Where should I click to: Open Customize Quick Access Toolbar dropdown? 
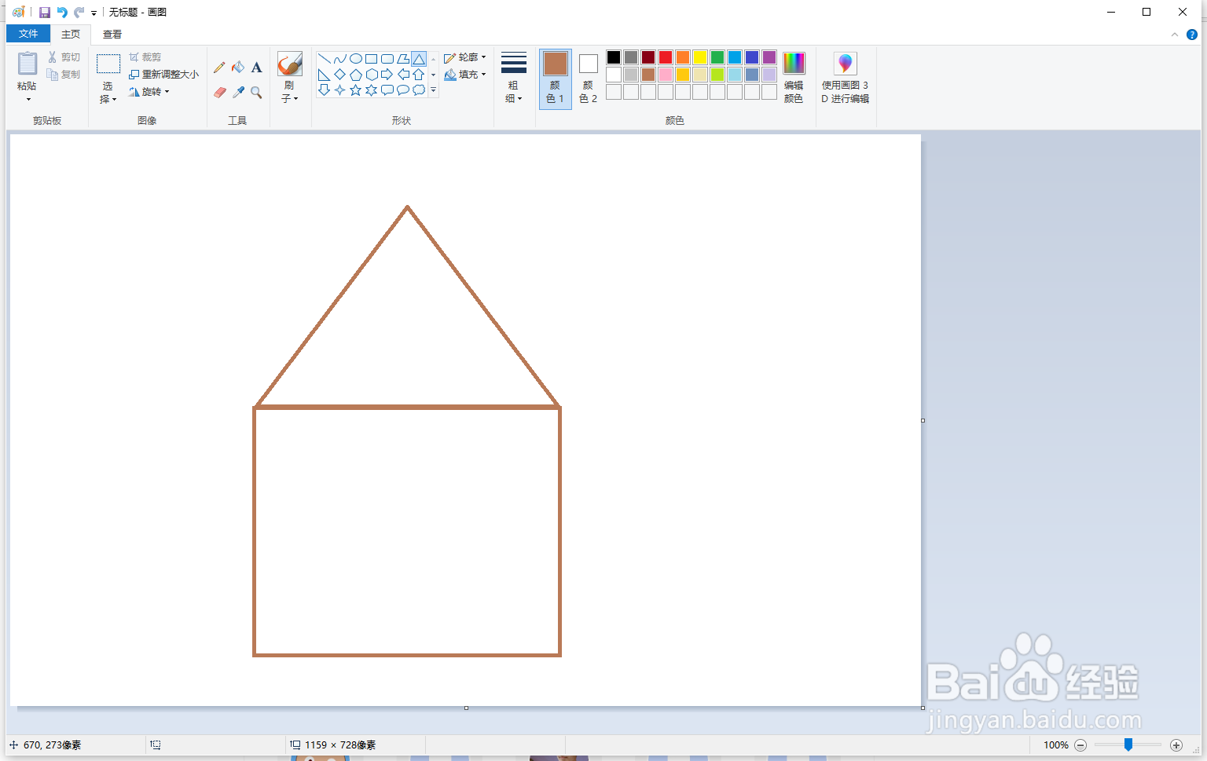pos(94,13)
